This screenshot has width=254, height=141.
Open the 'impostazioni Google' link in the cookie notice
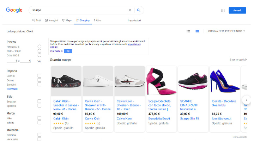134,44
